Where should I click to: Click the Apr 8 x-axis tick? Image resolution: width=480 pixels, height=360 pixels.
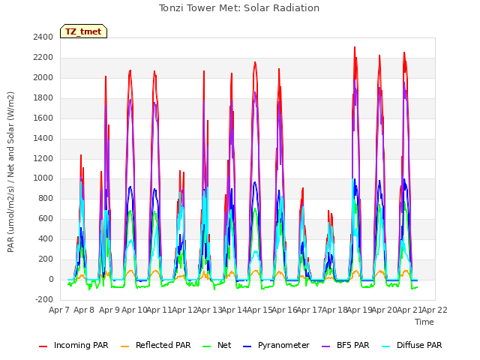coord(84,310)
